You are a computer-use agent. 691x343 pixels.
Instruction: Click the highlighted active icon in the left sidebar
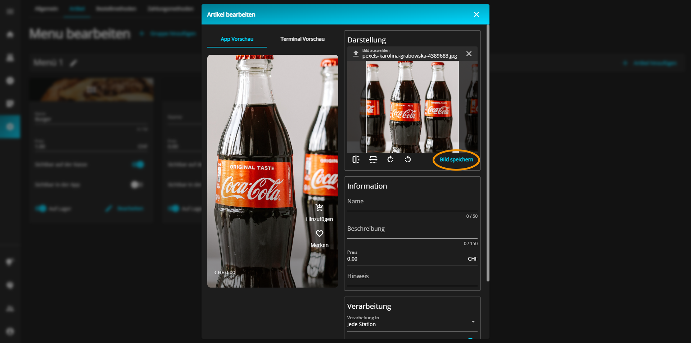click(x=10, y=127)
